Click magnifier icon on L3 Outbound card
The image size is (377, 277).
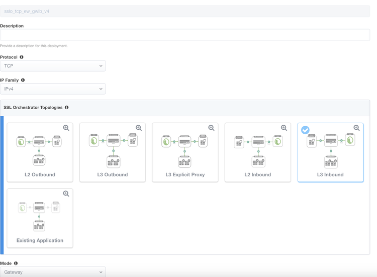click(x=139, y=128)
